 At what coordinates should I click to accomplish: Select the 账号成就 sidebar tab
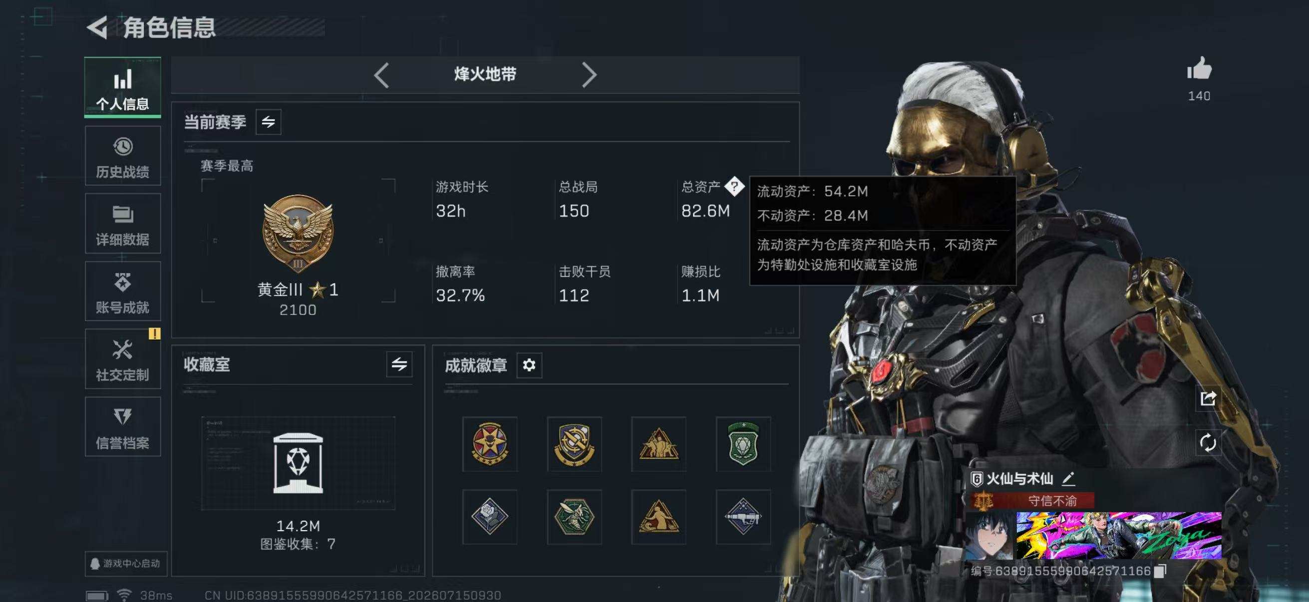(x=122, y=292)
